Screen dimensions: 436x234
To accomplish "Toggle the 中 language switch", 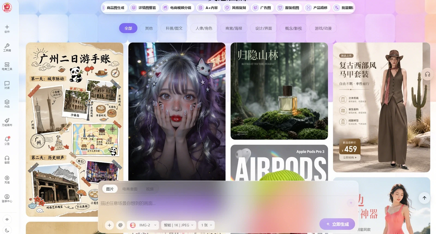I will 7,219.
